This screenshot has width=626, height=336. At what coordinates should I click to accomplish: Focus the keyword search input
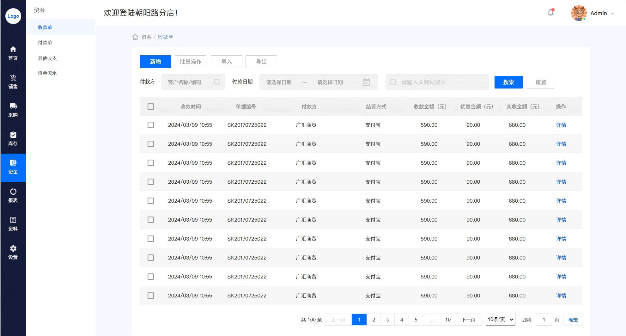pos(437,82)
